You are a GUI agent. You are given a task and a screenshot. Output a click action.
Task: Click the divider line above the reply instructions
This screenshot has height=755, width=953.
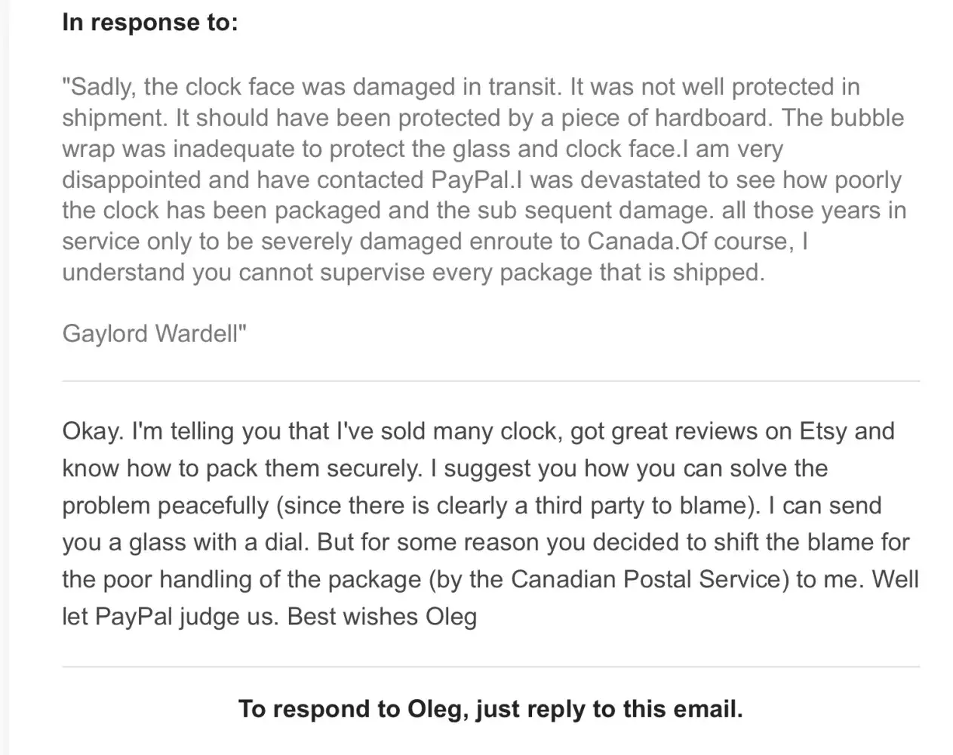[490, 667]
